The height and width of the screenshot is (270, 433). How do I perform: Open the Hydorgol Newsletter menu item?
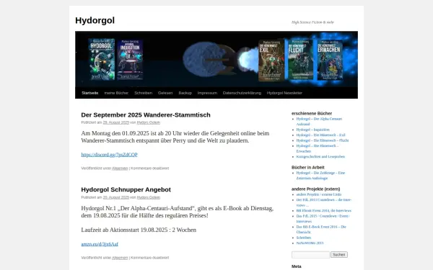284,93
